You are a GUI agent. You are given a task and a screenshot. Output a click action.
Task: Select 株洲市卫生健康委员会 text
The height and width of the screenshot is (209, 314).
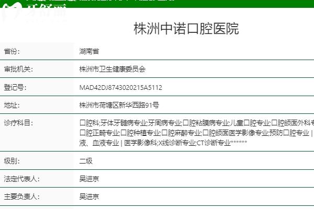113,69
